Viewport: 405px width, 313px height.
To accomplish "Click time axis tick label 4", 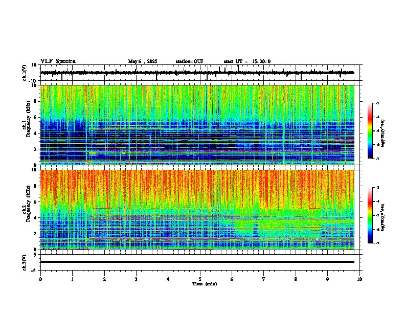I will tap(168, 279).
